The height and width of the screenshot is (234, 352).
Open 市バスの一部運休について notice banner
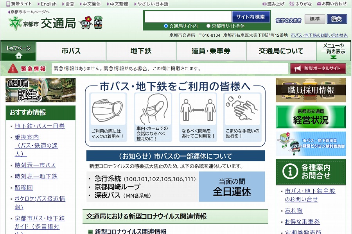176,156
